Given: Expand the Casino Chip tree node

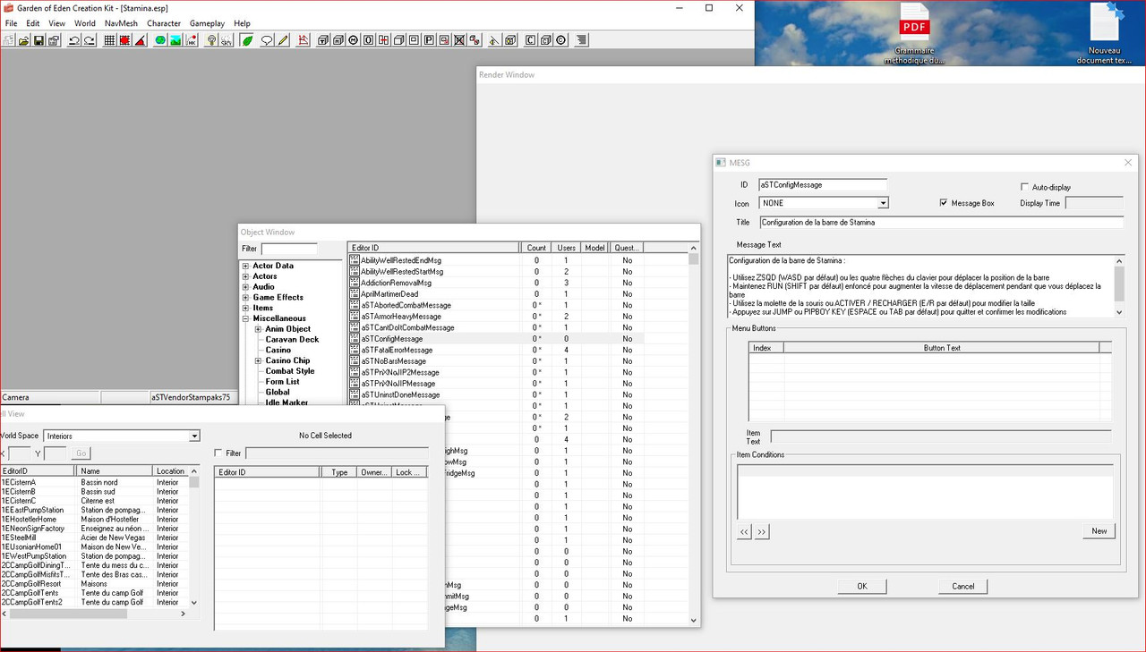Looking at the screenshot, I should tap(258, 360).
